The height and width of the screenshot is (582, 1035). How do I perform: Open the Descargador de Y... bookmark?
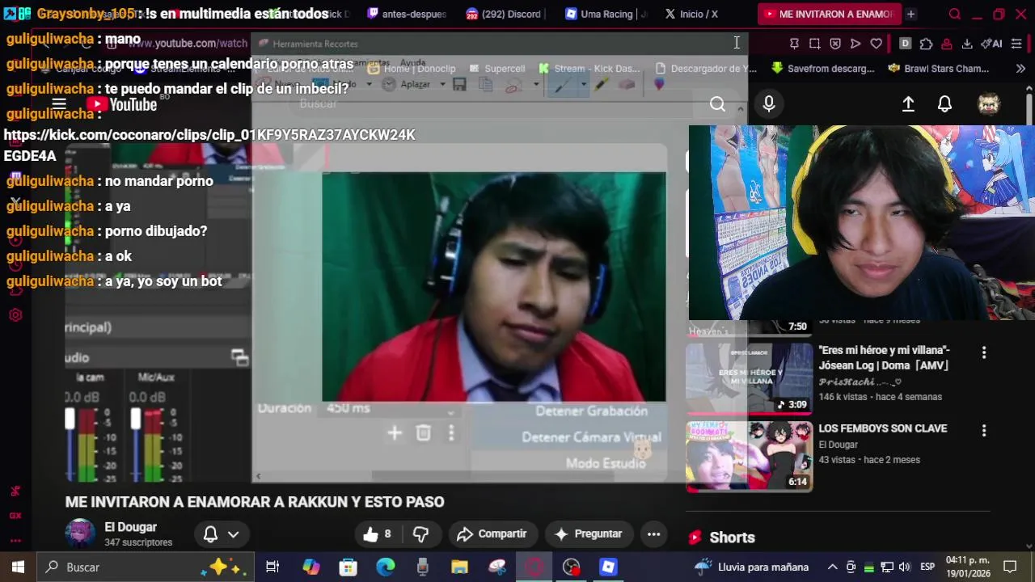click(705, 69)
